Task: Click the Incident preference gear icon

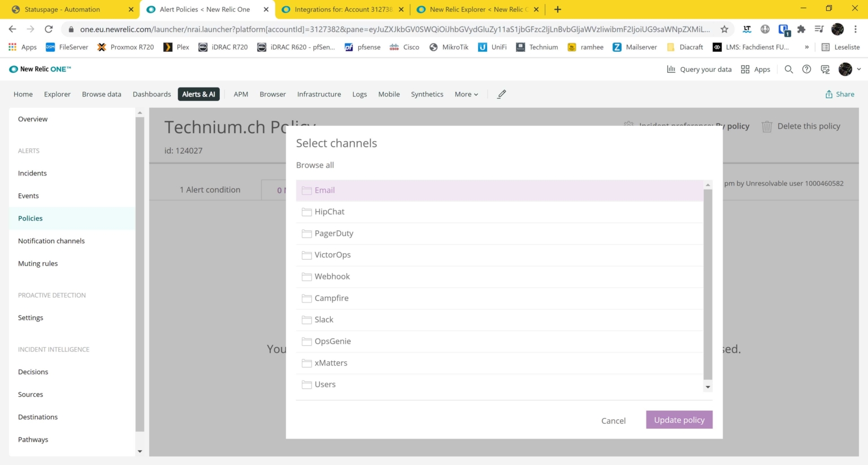Action: (x=628, y=126)
